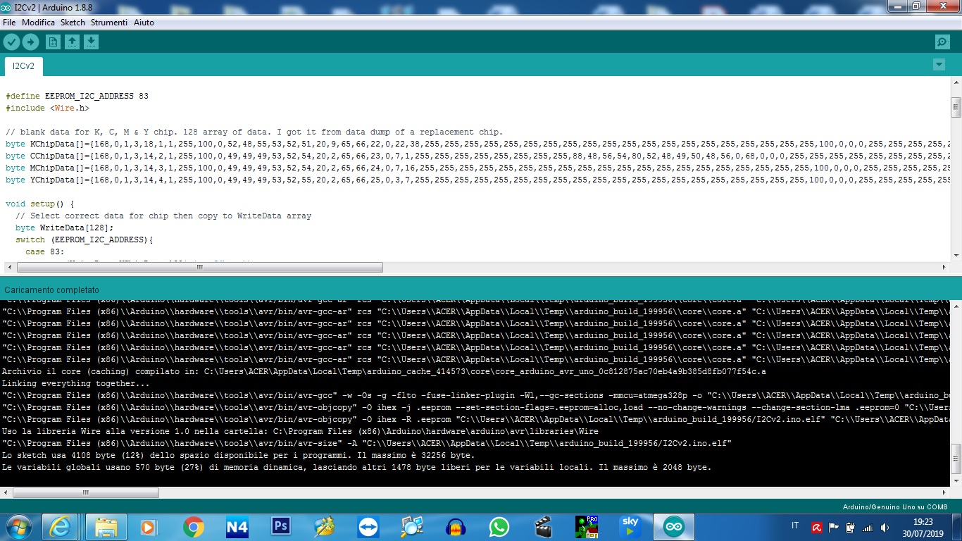
Task: Click console scrollbar up arrow
Action: (x=956, y=305)
